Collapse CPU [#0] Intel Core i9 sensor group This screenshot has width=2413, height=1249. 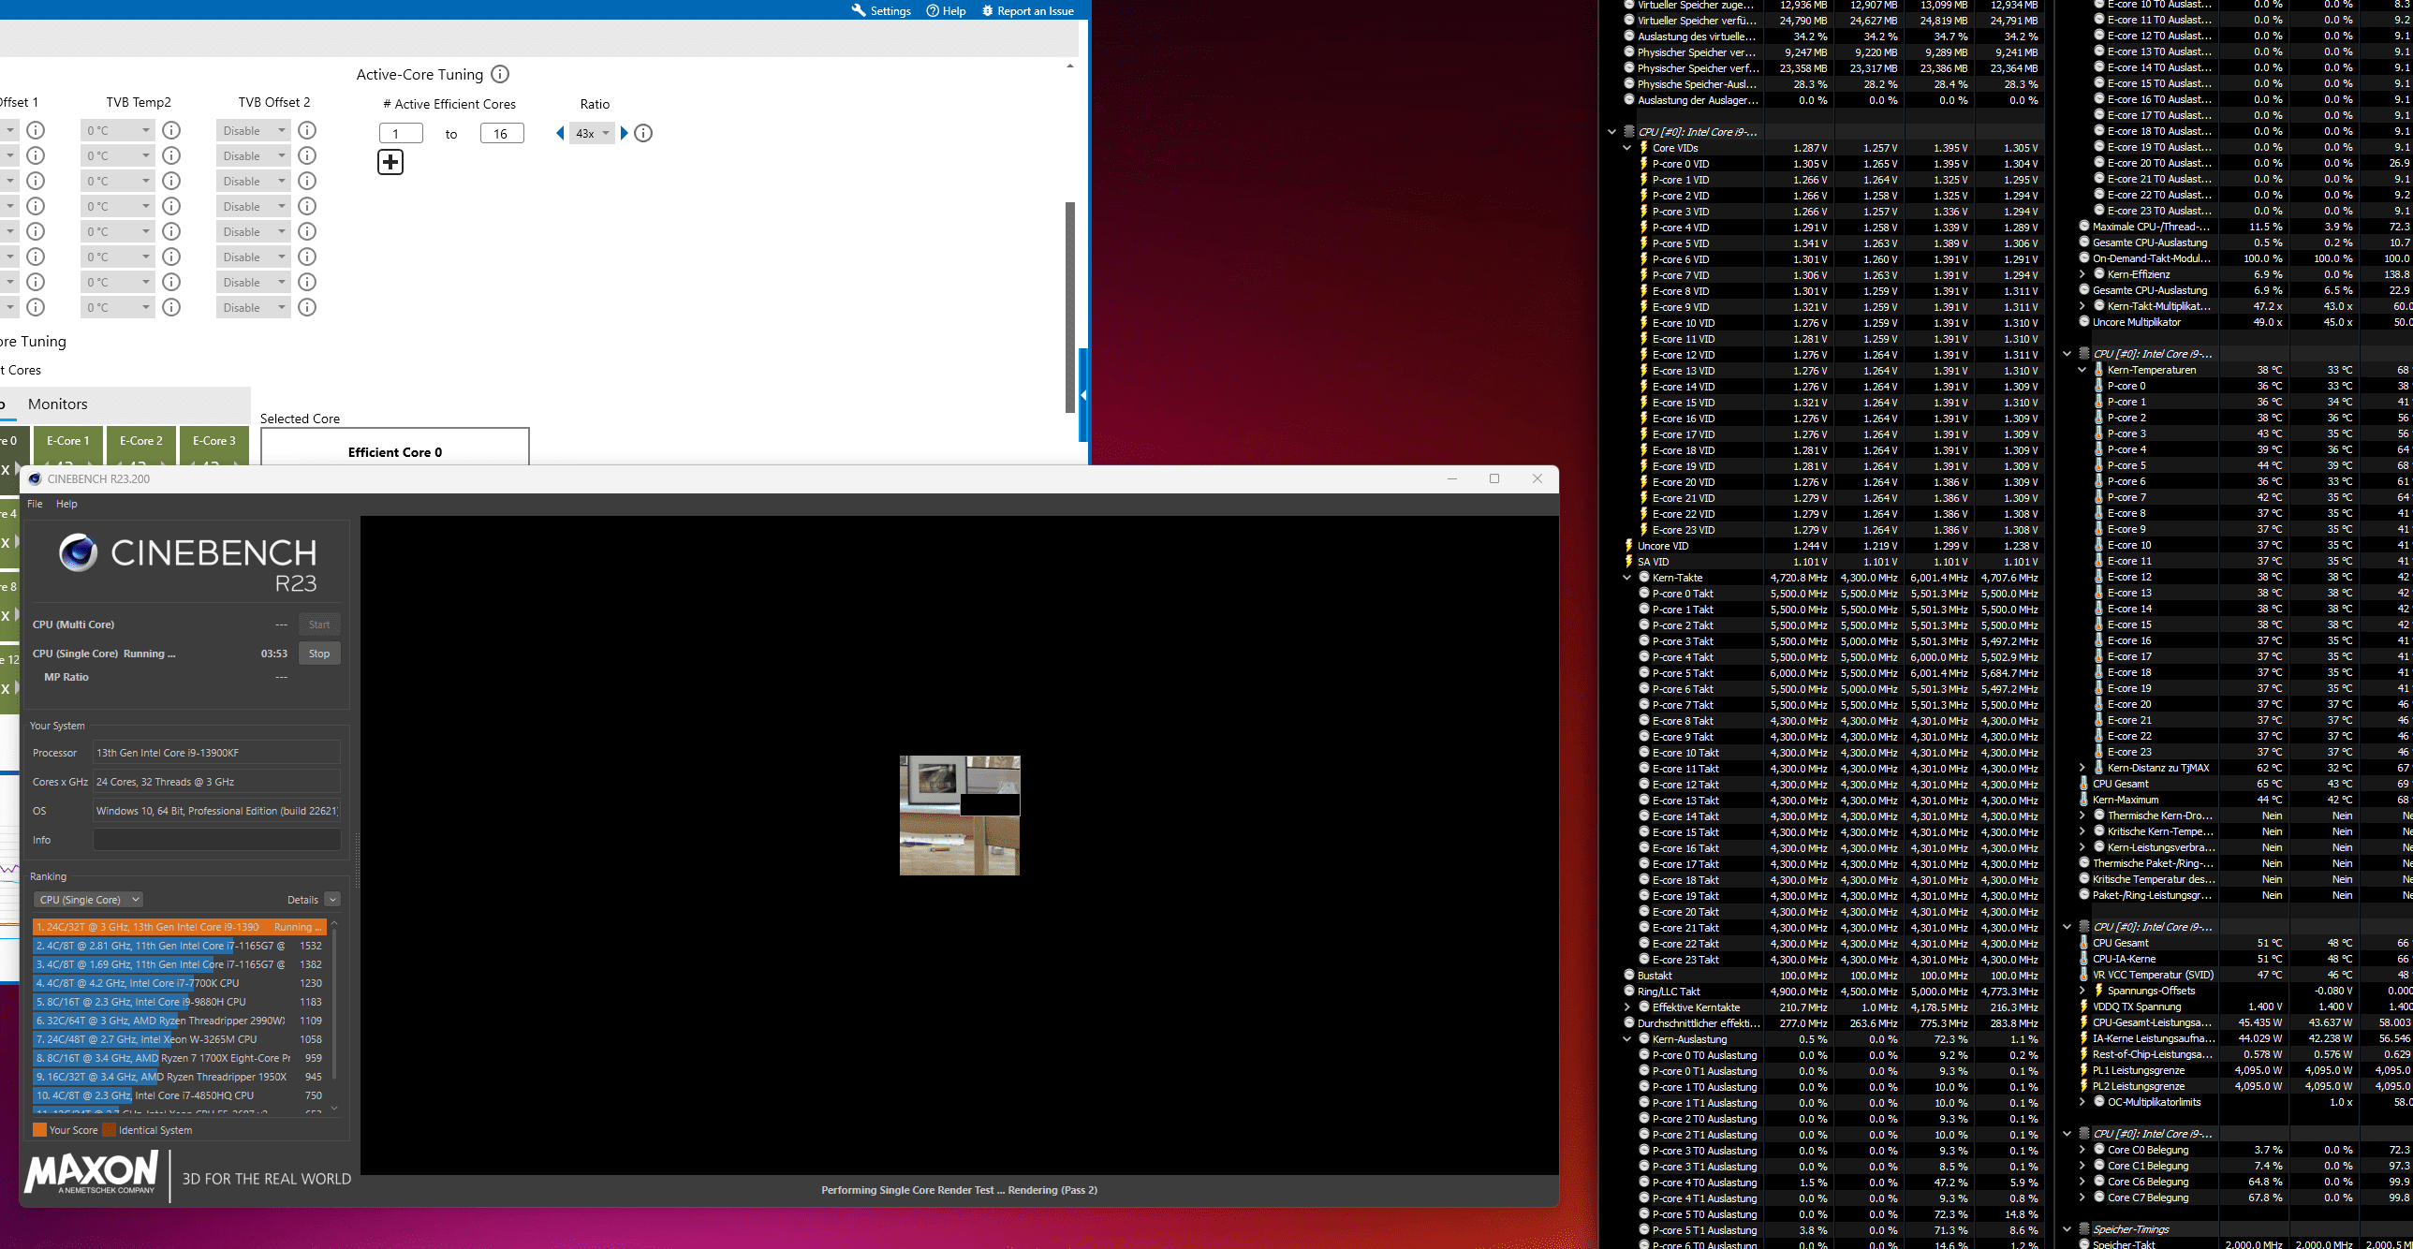click(1611, 132)
